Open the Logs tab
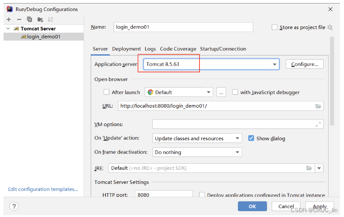Image resolution: width=344 pixels, height=217 pixels. pos(150,49)
